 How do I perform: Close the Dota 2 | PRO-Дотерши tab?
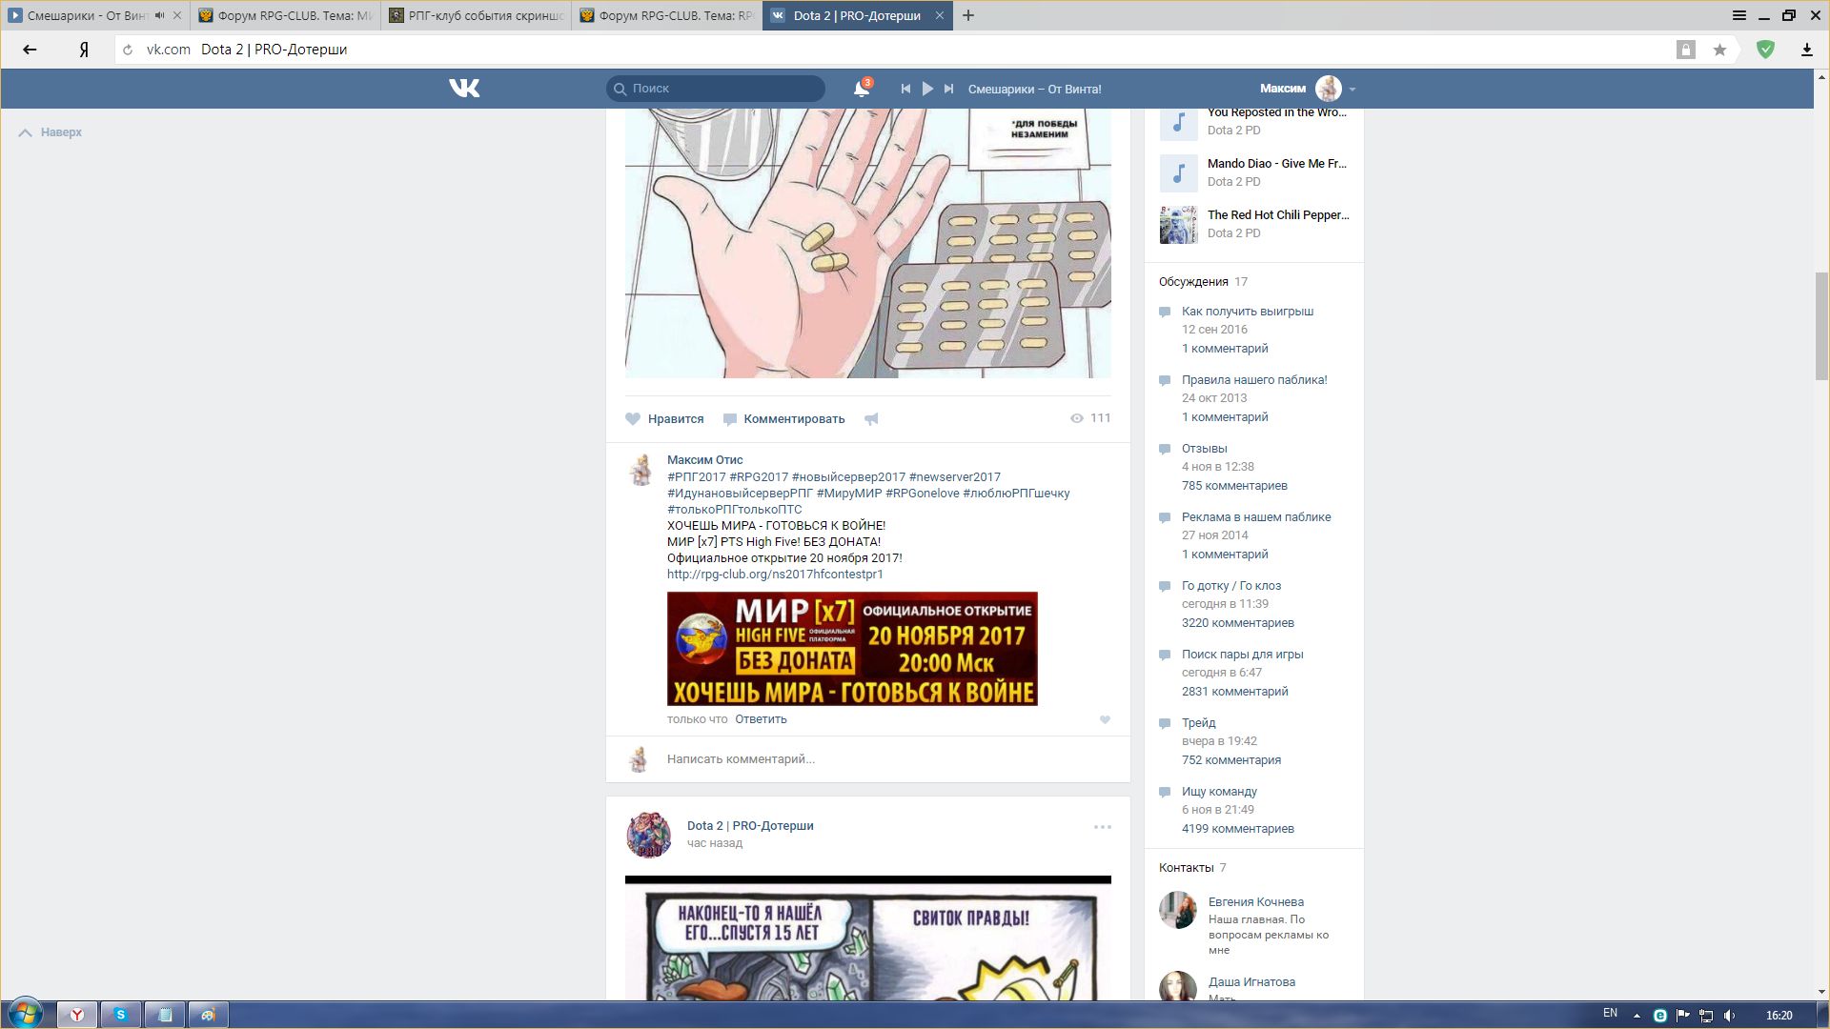tap(940, 15)
